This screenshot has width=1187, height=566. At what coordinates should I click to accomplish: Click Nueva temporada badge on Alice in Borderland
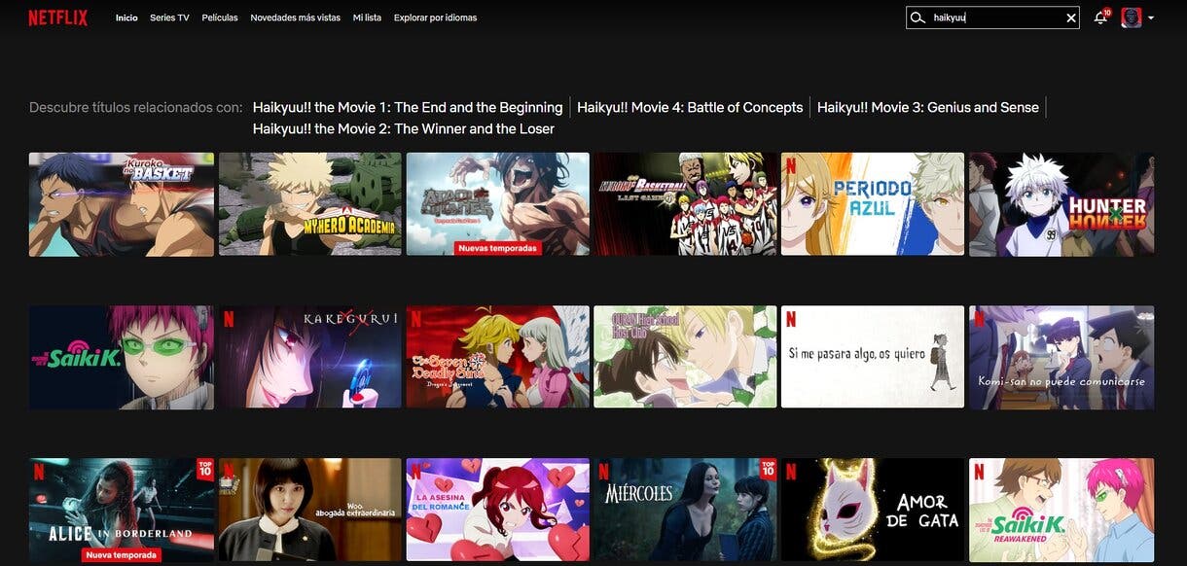(122, 554)
